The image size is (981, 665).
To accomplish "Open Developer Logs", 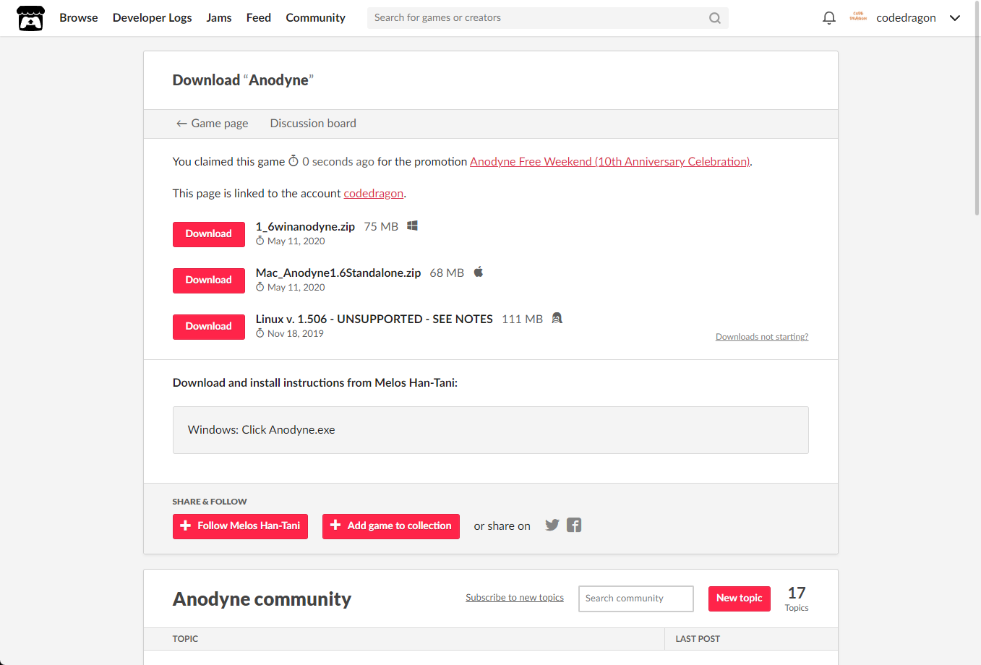I will [x=153, y=18].
